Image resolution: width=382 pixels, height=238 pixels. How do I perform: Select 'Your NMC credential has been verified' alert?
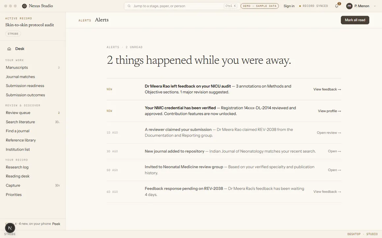point(180,108)
